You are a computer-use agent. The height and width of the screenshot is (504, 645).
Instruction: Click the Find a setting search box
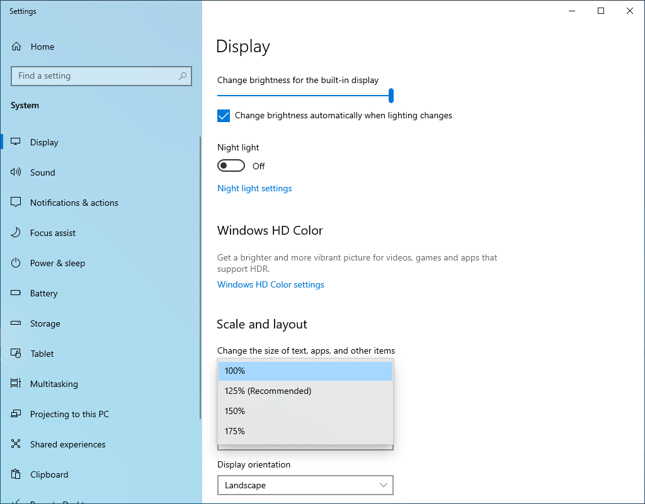(x=101, y=76)
